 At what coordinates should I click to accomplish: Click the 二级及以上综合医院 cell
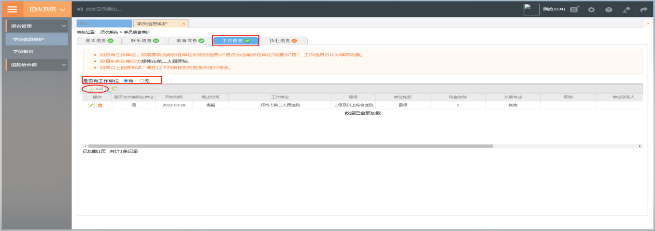(x=353, y=105)
